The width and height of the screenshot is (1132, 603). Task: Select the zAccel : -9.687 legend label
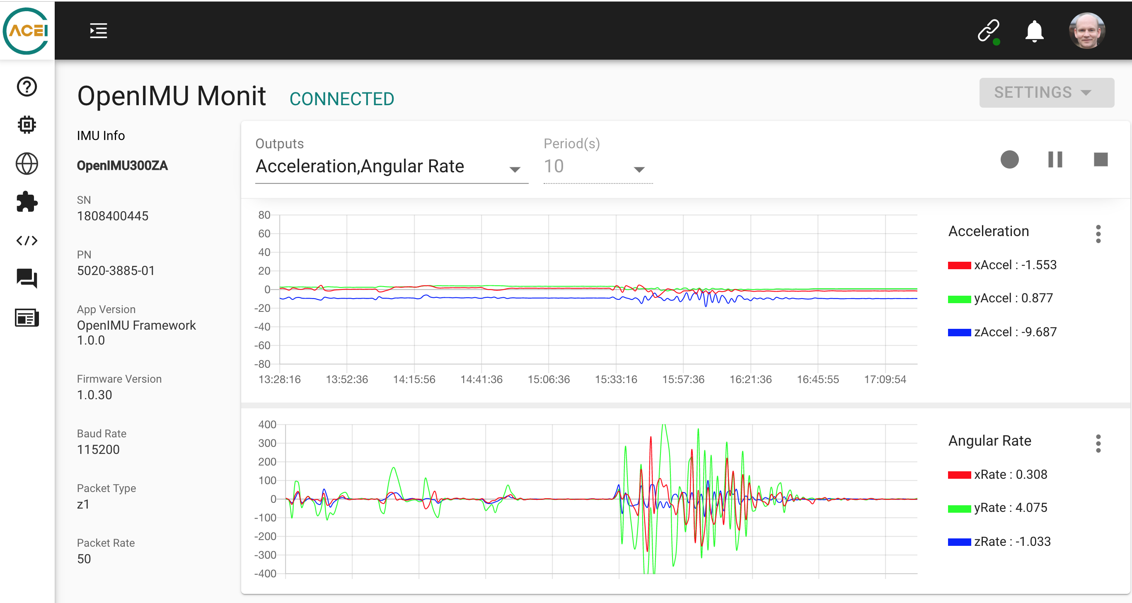pyautogui.click(x=1015, y=332)
